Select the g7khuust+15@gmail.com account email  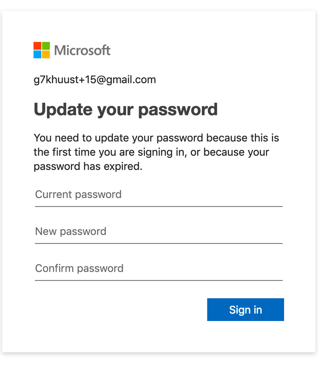pyautogui.click(x=95, y=79)
